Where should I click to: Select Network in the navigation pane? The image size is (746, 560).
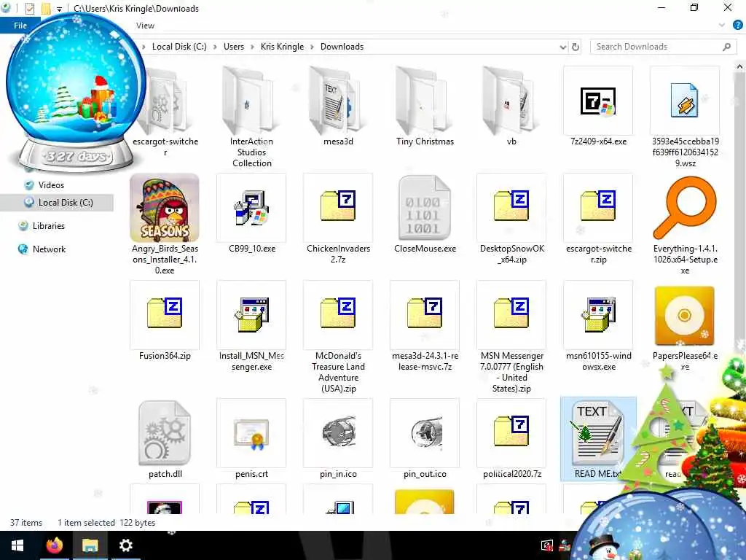pyautogui.click(x=49, y=249)
